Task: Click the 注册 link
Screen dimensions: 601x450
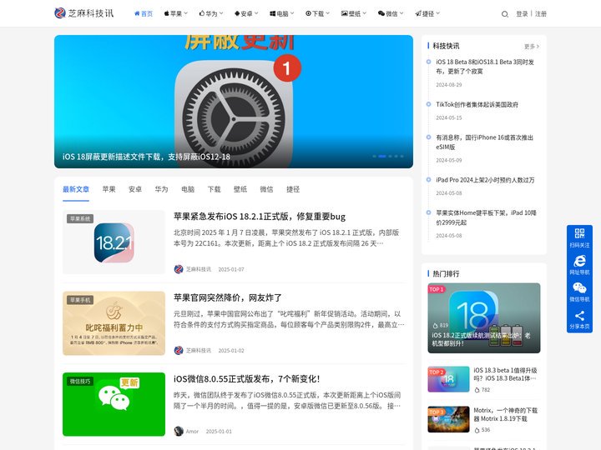Action: 541,14
